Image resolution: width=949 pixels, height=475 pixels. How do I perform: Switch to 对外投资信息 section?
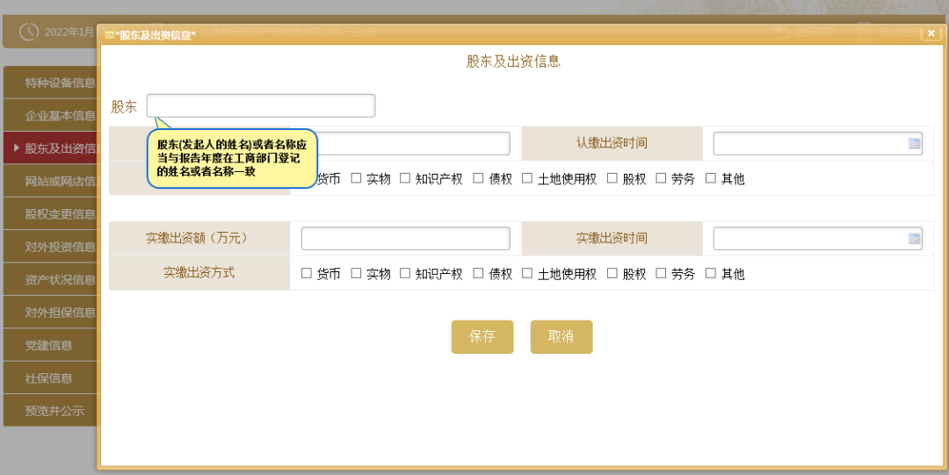(x=54, y=247)
